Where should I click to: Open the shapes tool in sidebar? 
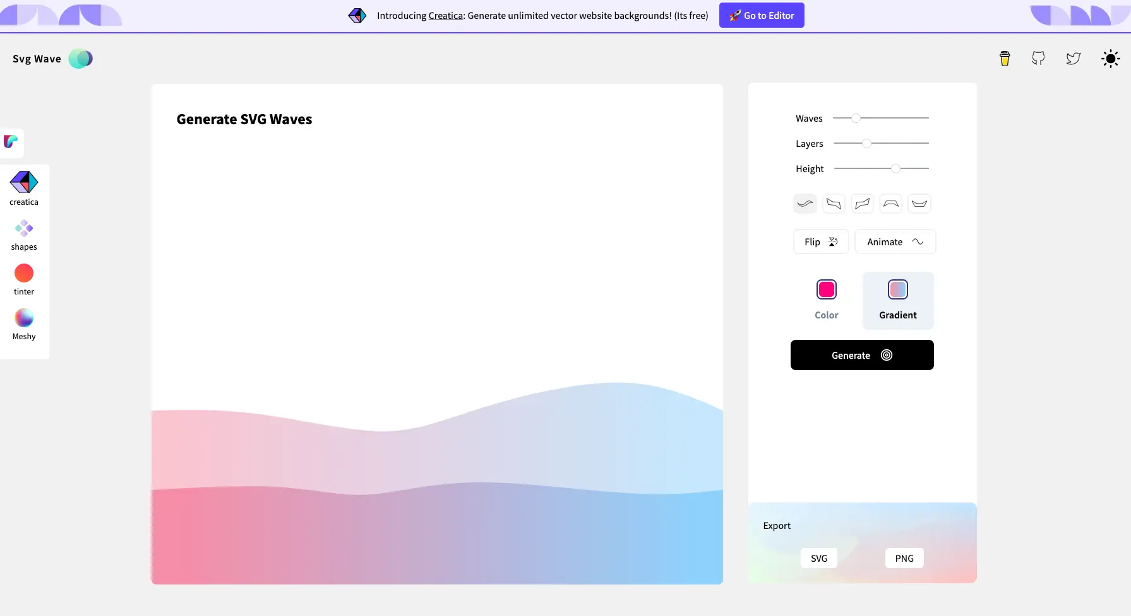[24, 235]
